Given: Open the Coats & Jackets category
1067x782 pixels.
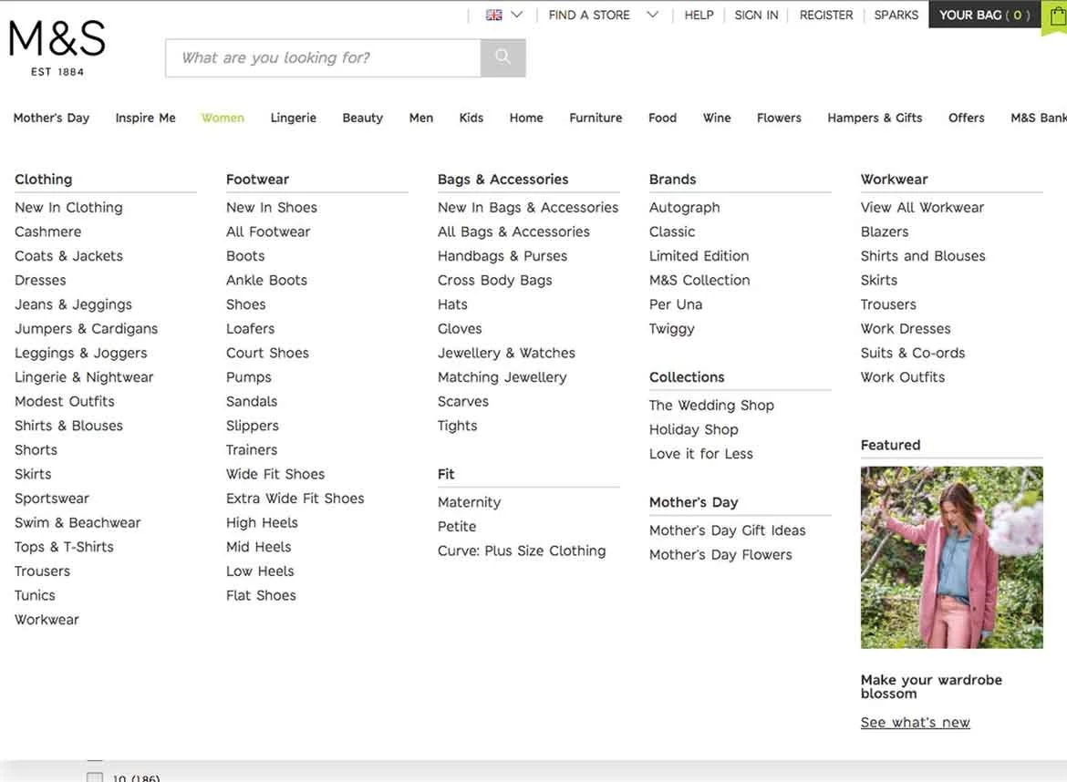Looking at the screenshot, I should pyautogui.click(x=68, y=256).
